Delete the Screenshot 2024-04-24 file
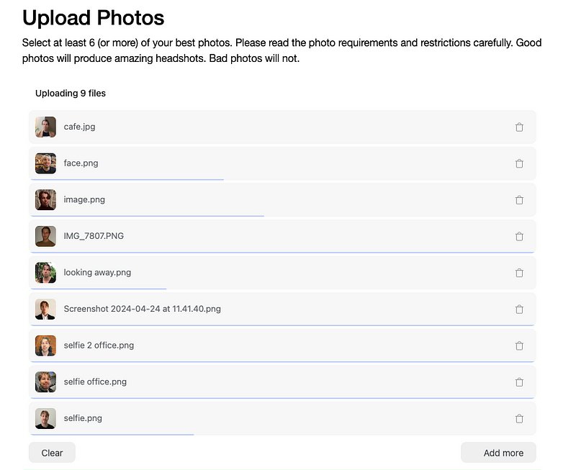The height and width of the screenshot is (470, 576). pyautogui.click(x=519, y=309)
